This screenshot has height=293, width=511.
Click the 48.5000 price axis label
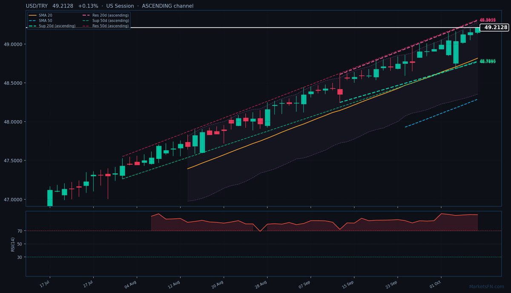click(x=14, y=83)
